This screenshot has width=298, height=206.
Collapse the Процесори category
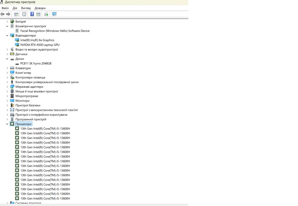(x=7, y=124)
